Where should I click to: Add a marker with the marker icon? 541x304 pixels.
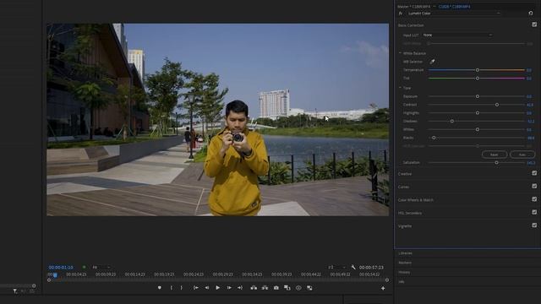click(160, 288)
